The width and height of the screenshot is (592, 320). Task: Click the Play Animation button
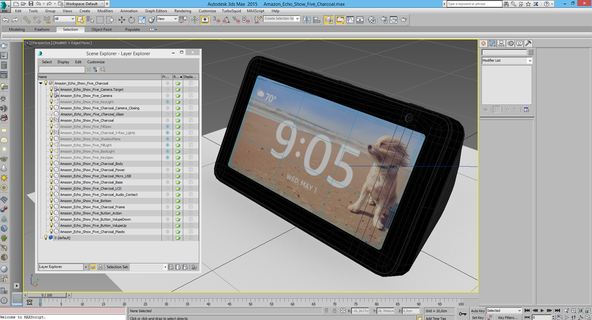pyautogui.click(x=542, y=310)
